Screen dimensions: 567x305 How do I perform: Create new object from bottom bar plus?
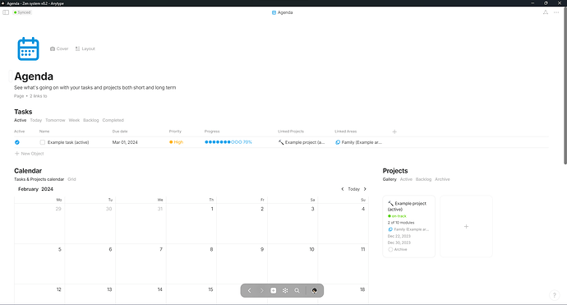pyautogui.click(x=274, y=290)
